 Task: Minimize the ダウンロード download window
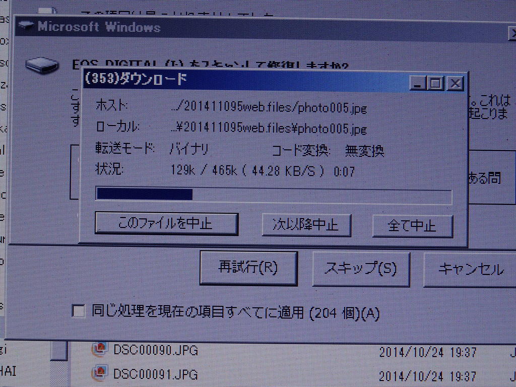418,83
